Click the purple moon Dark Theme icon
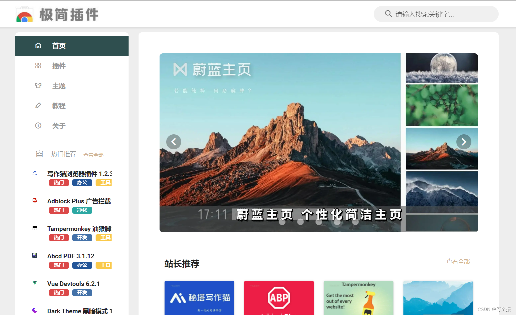516x315 pixels. click(x=35, y=310)
